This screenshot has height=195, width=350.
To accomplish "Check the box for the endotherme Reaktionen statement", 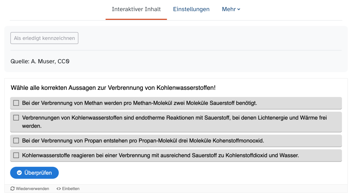I will tap(16, 118).
